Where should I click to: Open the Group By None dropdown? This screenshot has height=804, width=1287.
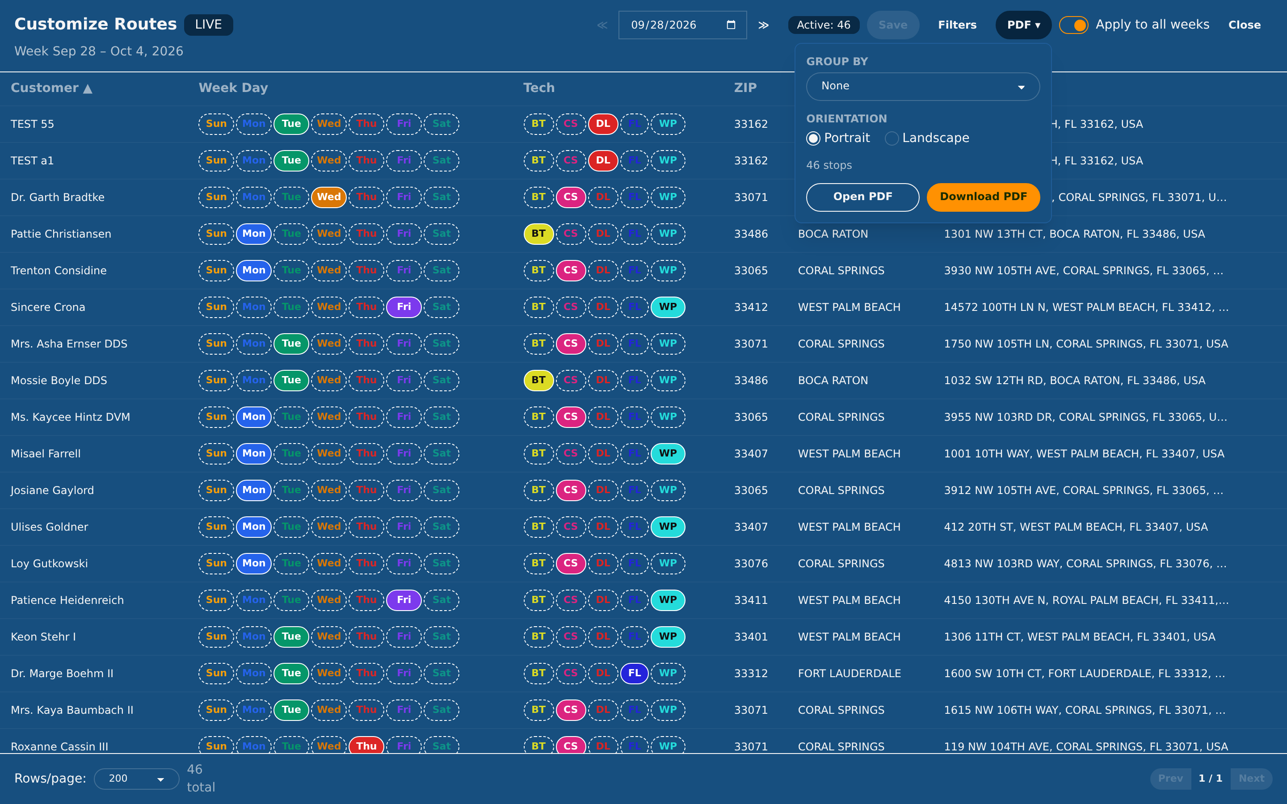923,87
